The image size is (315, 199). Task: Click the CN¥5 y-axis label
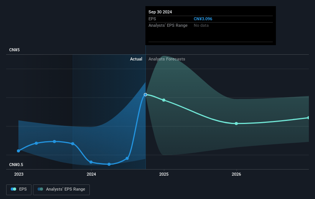point(15,50)
